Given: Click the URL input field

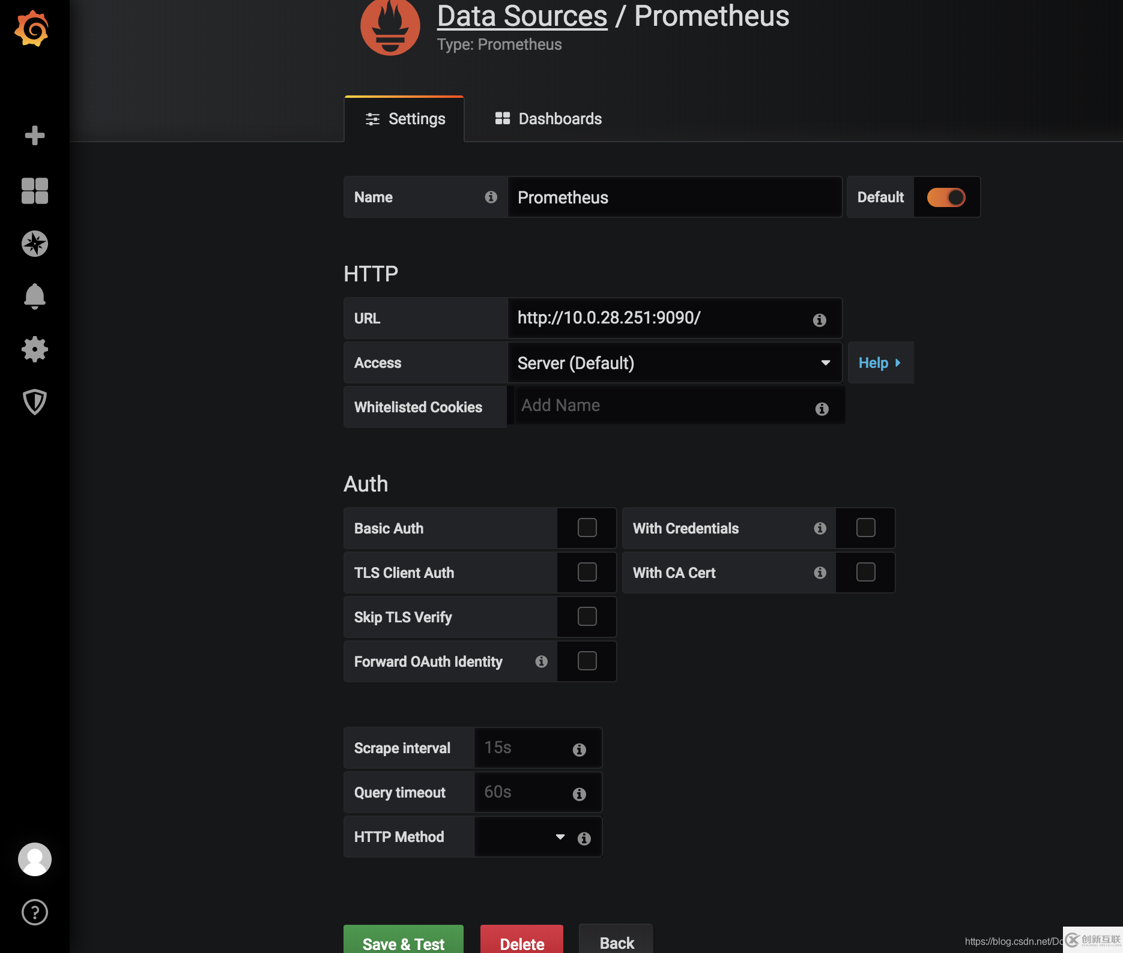Looking at the screenshot, I should click(x=675, y=318).
